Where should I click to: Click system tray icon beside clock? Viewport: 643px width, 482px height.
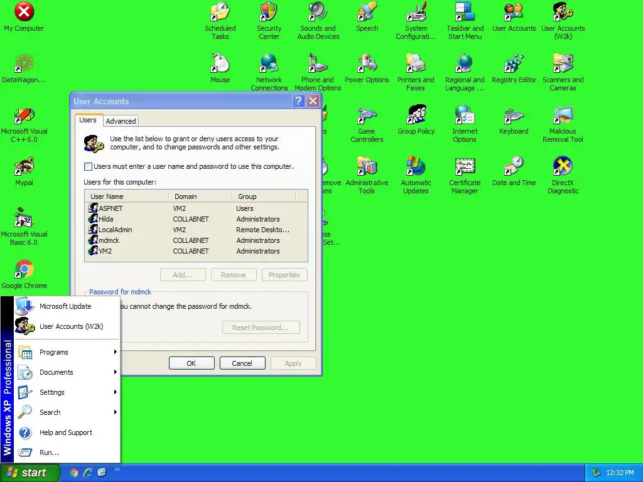[x=596, y=473]
